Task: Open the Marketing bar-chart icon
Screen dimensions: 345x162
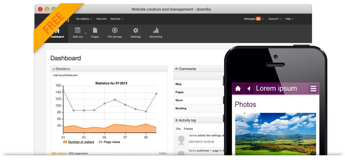Action: pos(156,30)
